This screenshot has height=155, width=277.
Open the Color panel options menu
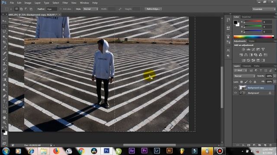[275, 17]
